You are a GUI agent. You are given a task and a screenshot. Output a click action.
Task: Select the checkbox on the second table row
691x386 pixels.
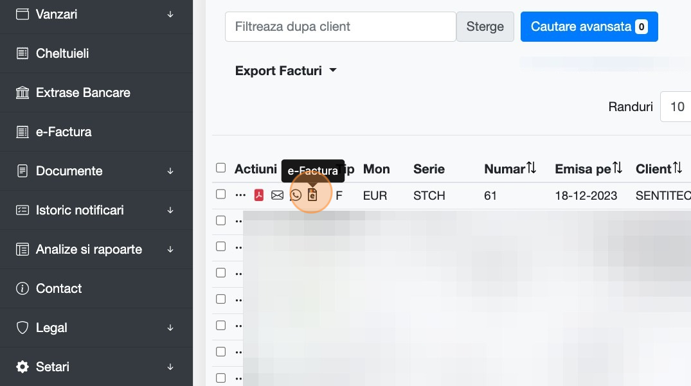221,220
